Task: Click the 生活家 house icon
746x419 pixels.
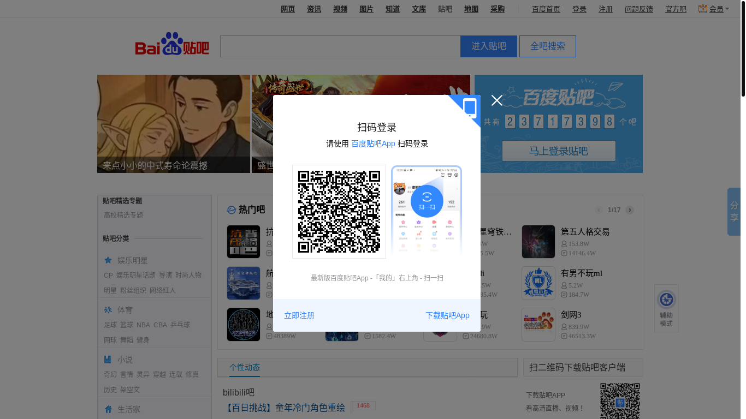Action: tap(108, 409)
